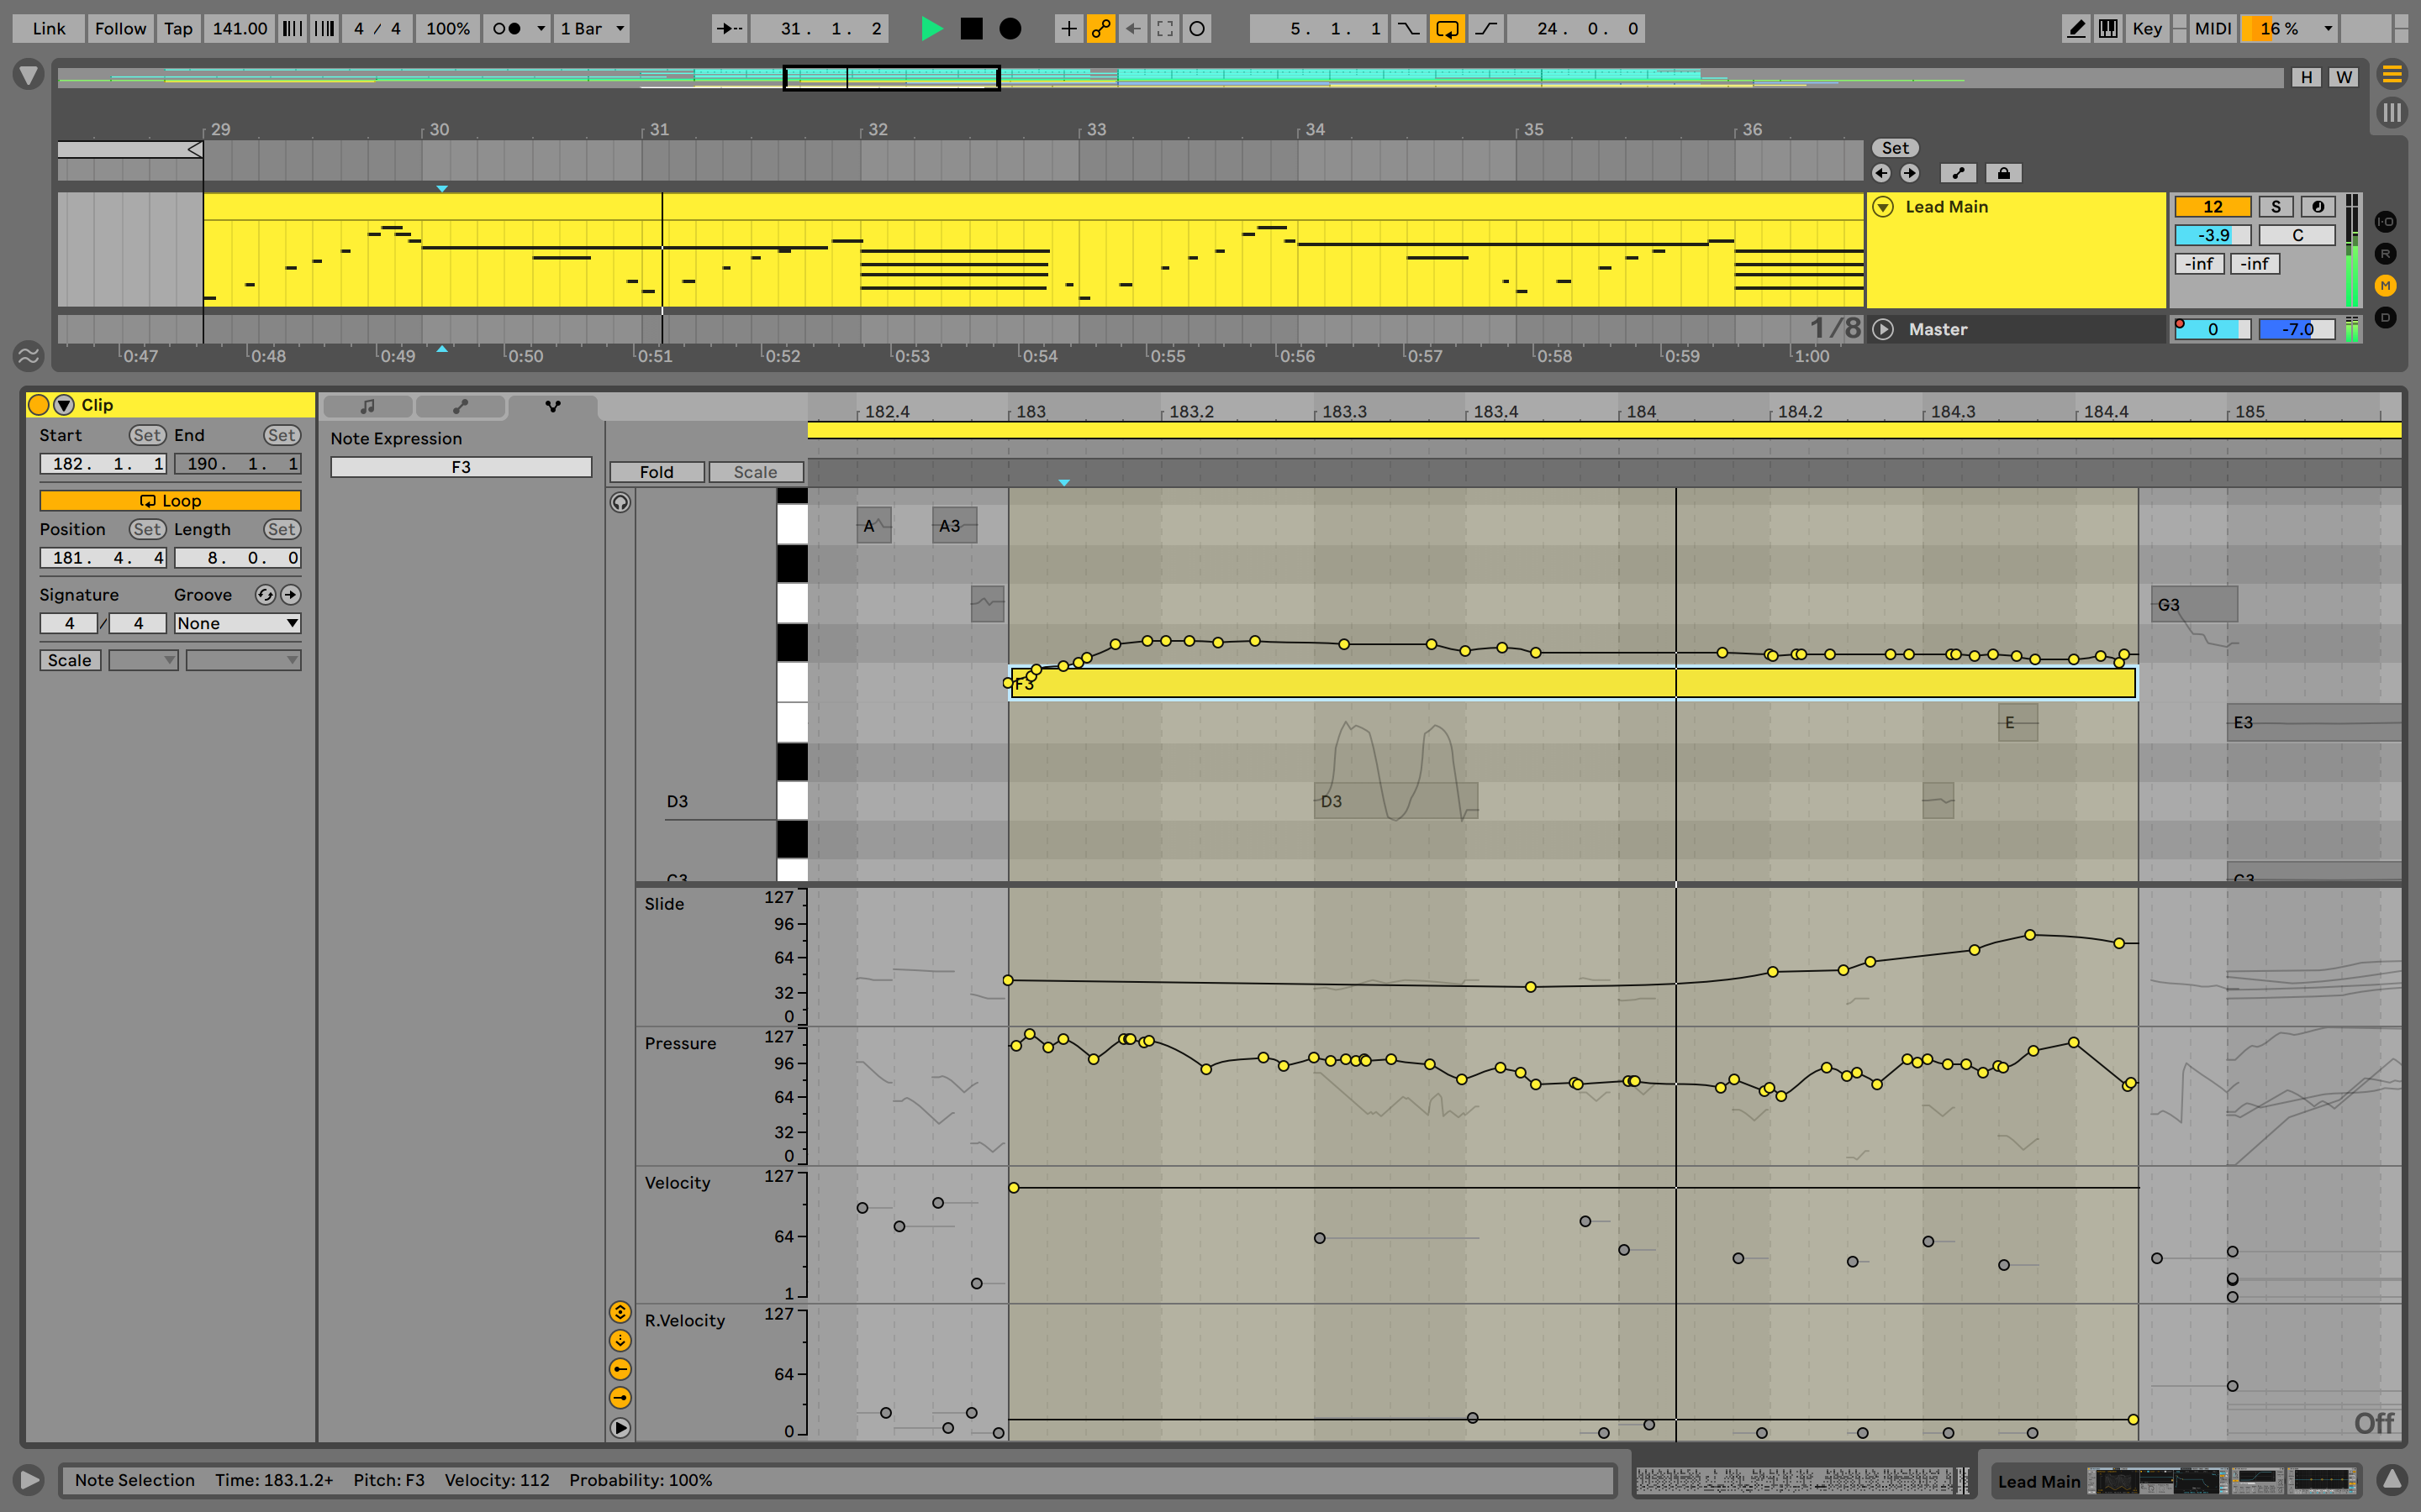Click the play button to start playback
The image size is (2421, 1512).
pos(931,26)
